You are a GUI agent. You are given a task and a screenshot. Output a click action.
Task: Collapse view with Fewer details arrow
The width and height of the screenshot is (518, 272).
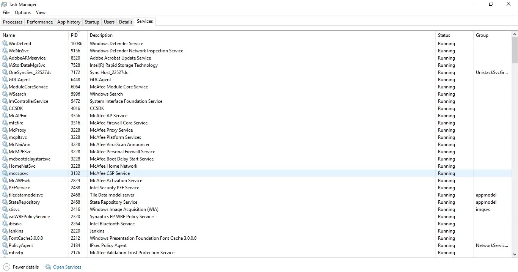pos(6,267)
